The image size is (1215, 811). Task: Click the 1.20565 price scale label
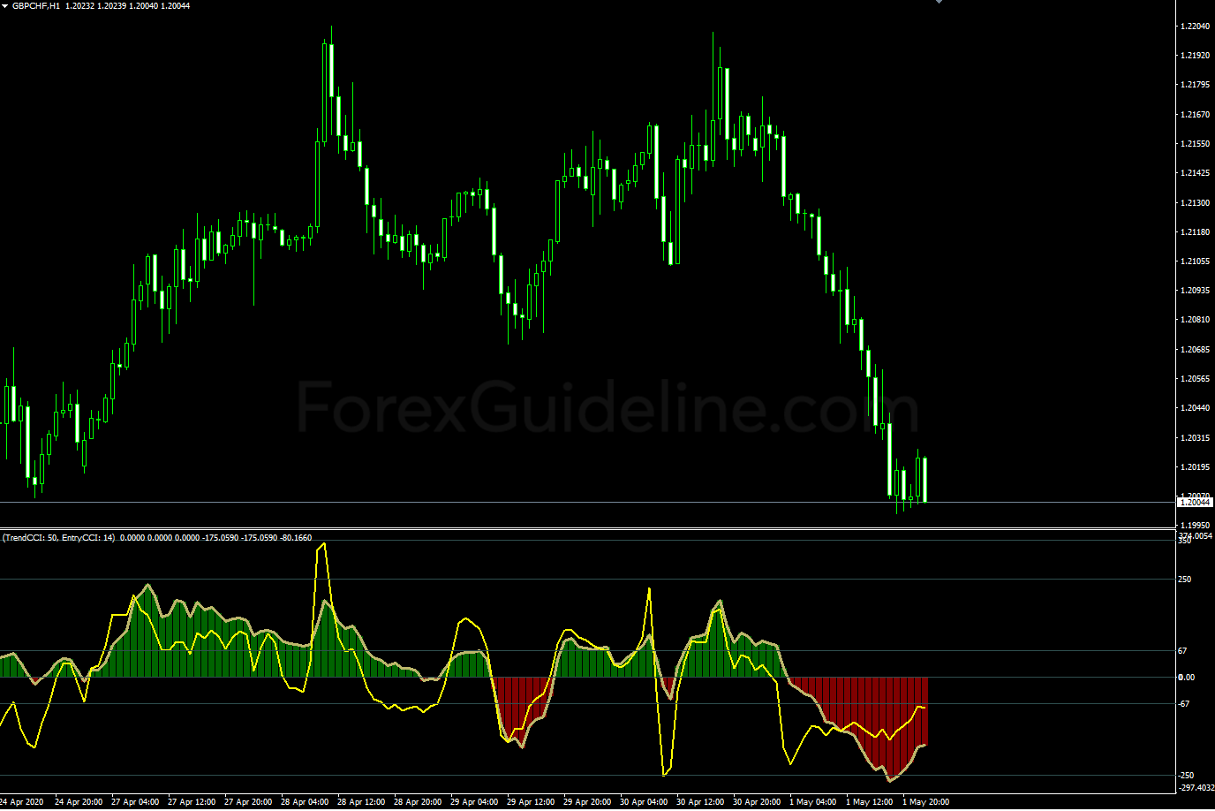tap(1195, 378)
